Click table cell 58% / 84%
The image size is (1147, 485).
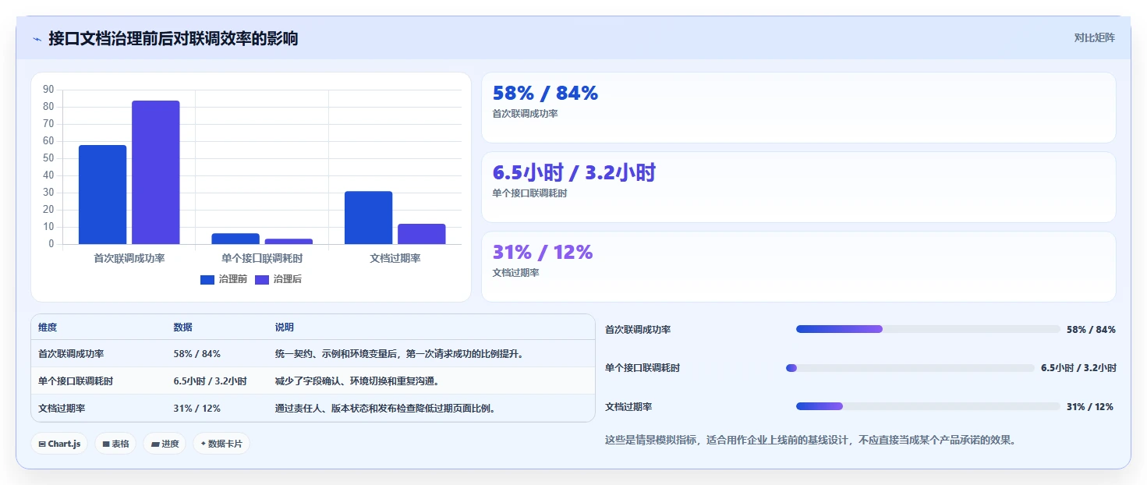(x=196, y=354)
